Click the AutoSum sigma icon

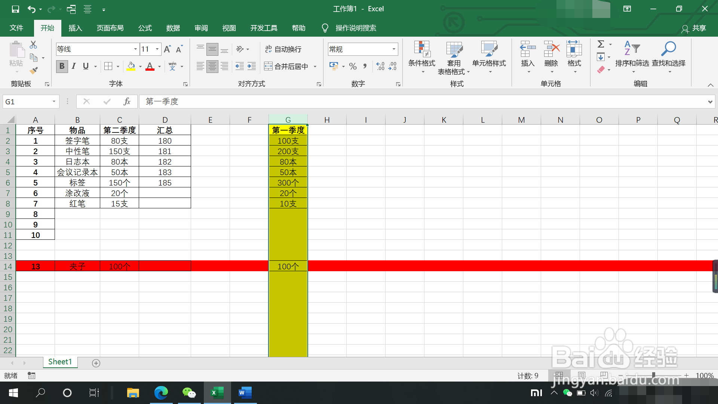601,44
